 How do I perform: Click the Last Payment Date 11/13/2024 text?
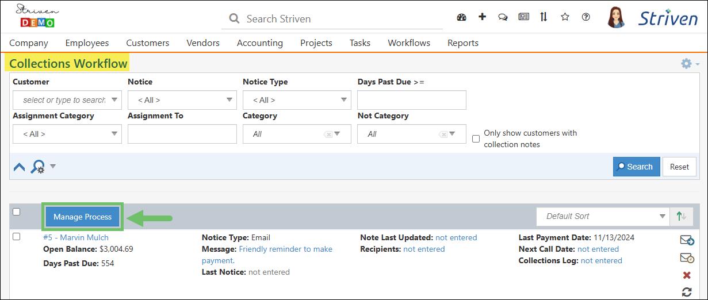(x=576, y=237)
